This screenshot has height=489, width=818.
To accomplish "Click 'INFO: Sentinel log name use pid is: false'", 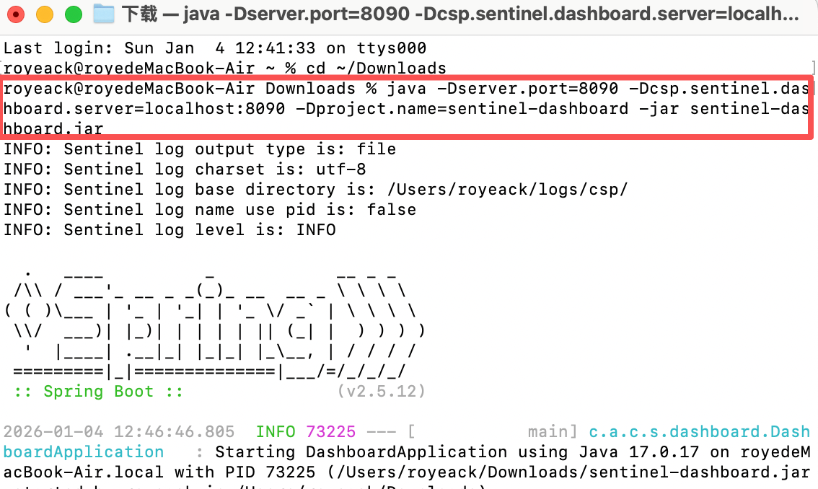I will pyautogui.click(x=210, y=210).
